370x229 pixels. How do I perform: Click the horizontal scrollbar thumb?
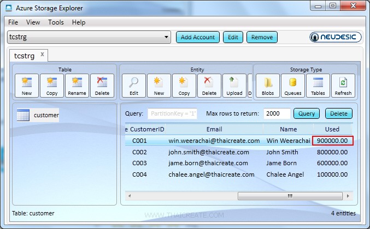click(290, 196)
